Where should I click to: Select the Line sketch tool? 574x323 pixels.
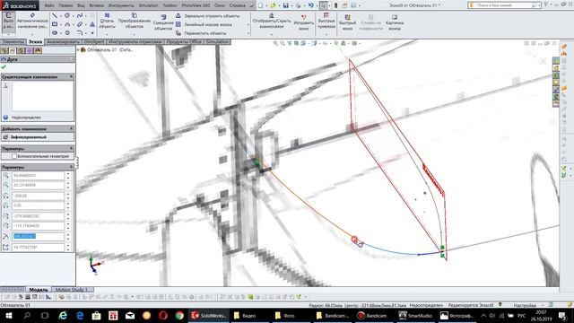(55, 16)
